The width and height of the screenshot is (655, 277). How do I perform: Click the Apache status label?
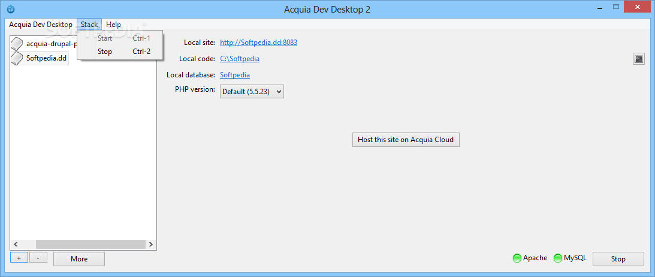(x=535, y=258)
